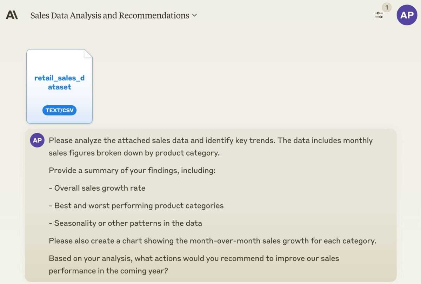Viewport: 421px width, 284px height.
Task: Select the retail_sales_dataset file icon
Action: (59, 86)
